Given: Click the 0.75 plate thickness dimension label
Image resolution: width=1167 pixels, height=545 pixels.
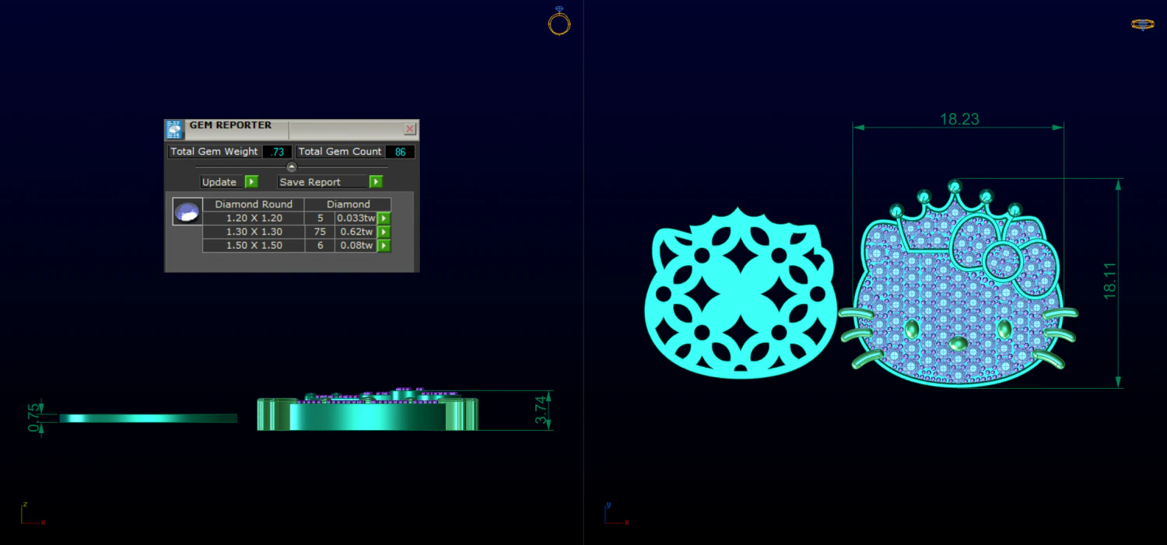Looking at the screenshot, I should click(33, 417).
